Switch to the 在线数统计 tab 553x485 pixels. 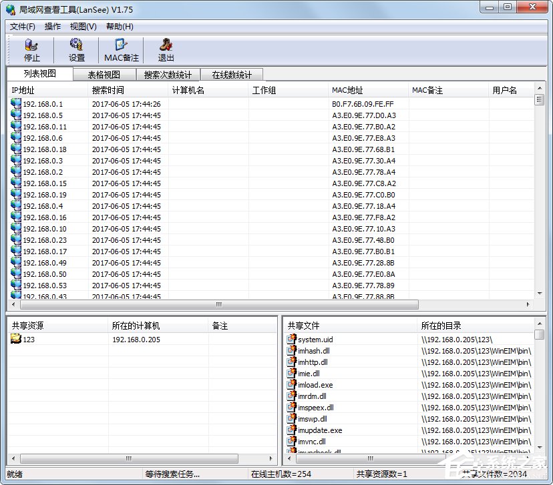(232, 74)
